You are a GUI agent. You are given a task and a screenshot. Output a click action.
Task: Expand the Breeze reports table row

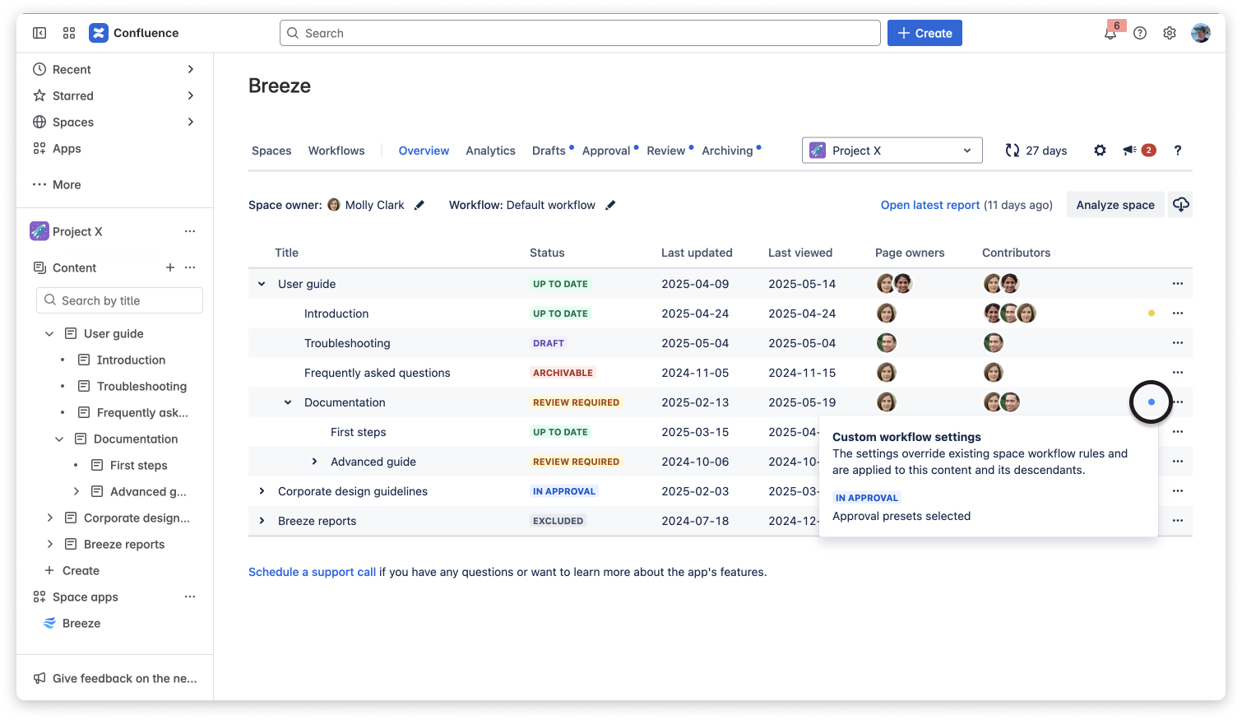pyautogui.click(x=262, y=521)
